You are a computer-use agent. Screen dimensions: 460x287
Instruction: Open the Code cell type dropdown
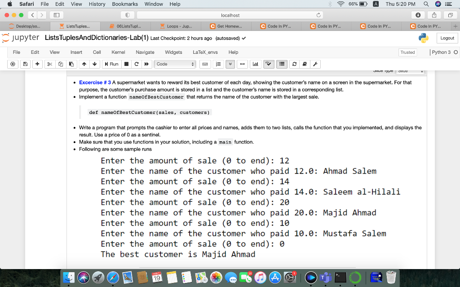click(x=175, y=64)
